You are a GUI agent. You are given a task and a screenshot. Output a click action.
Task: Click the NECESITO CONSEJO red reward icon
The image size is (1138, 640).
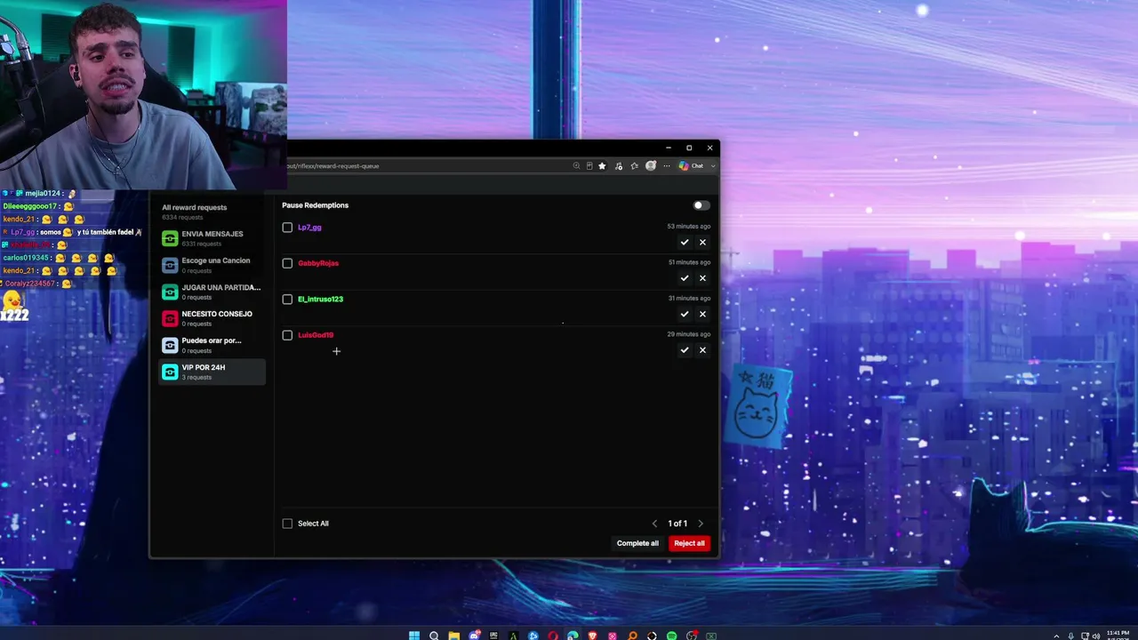[170, 318]
